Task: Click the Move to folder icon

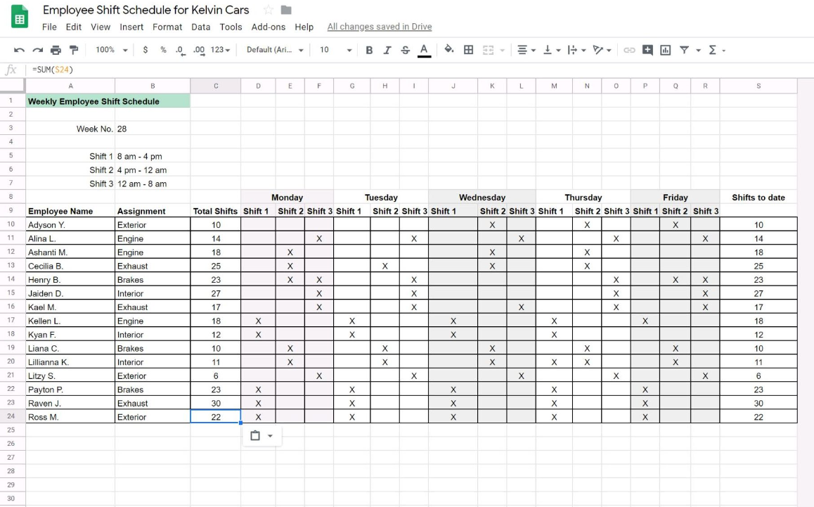Action: (x=286, y=10)
